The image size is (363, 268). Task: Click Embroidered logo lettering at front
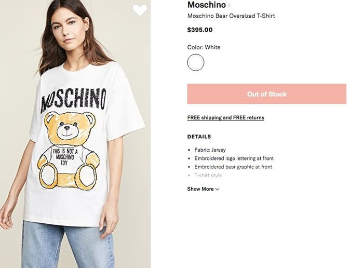point(234,158)
